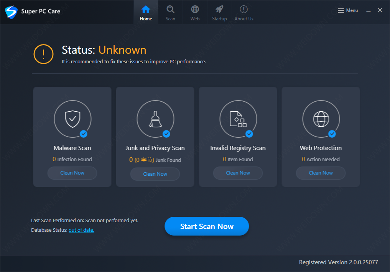Toggle the Invalid Registry Scan checkmark
This screenshot has height=272, width=390.
(x=249, y=134)
